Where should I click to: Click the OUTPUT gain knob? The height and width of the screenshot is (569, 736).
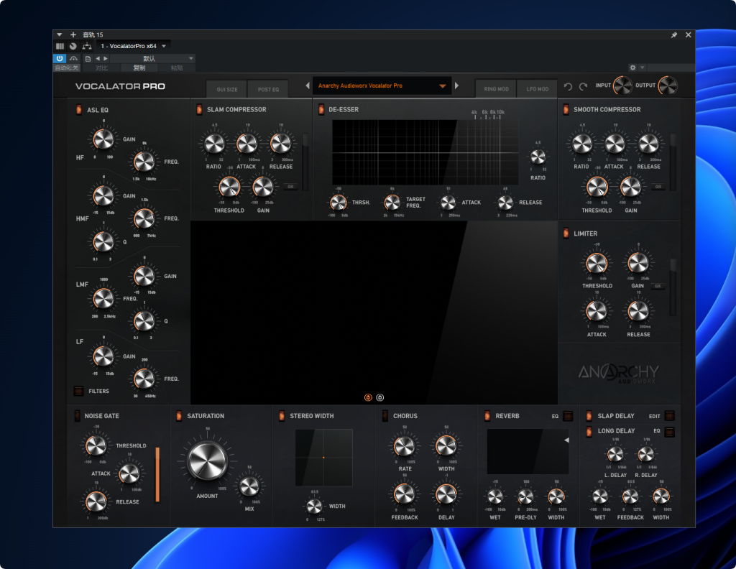pos(668,85)
